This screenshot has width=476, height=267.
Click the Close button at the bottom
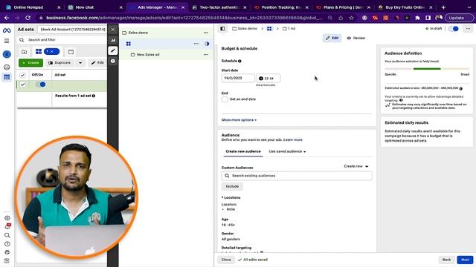pyautogui.click(x=226, y=260)
